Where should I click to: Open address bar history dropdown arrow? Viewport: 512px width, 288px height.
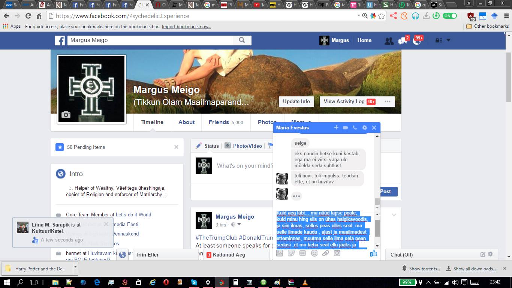click(359, 16)
